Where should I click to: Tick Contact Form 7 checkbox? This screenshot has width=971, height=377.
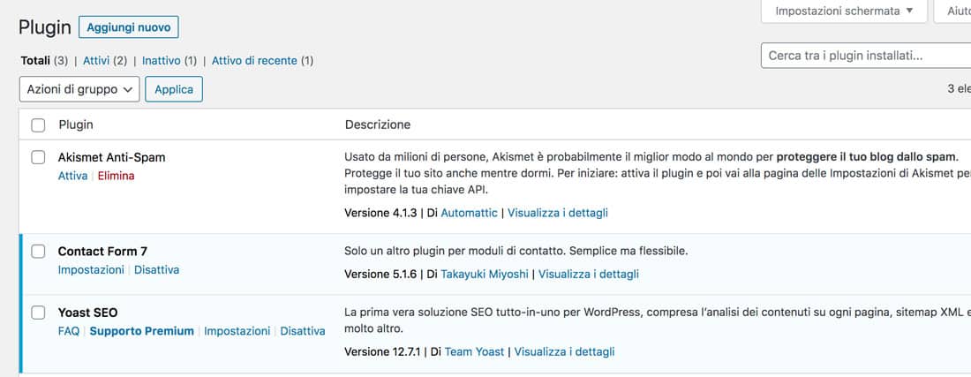[38, 251]
